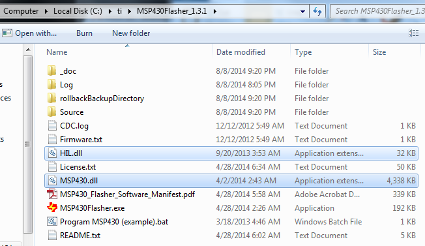
Task: Expand the MSP430Flasher_1.3.1 breadcrumb arrow
Action: pos(214,11)
